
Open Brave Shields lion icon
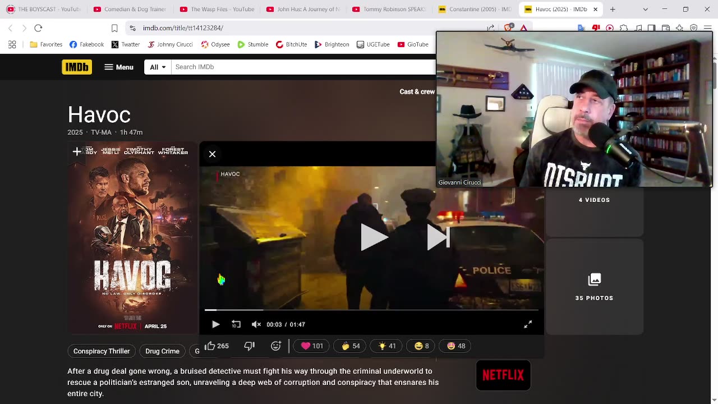[508, 28]
